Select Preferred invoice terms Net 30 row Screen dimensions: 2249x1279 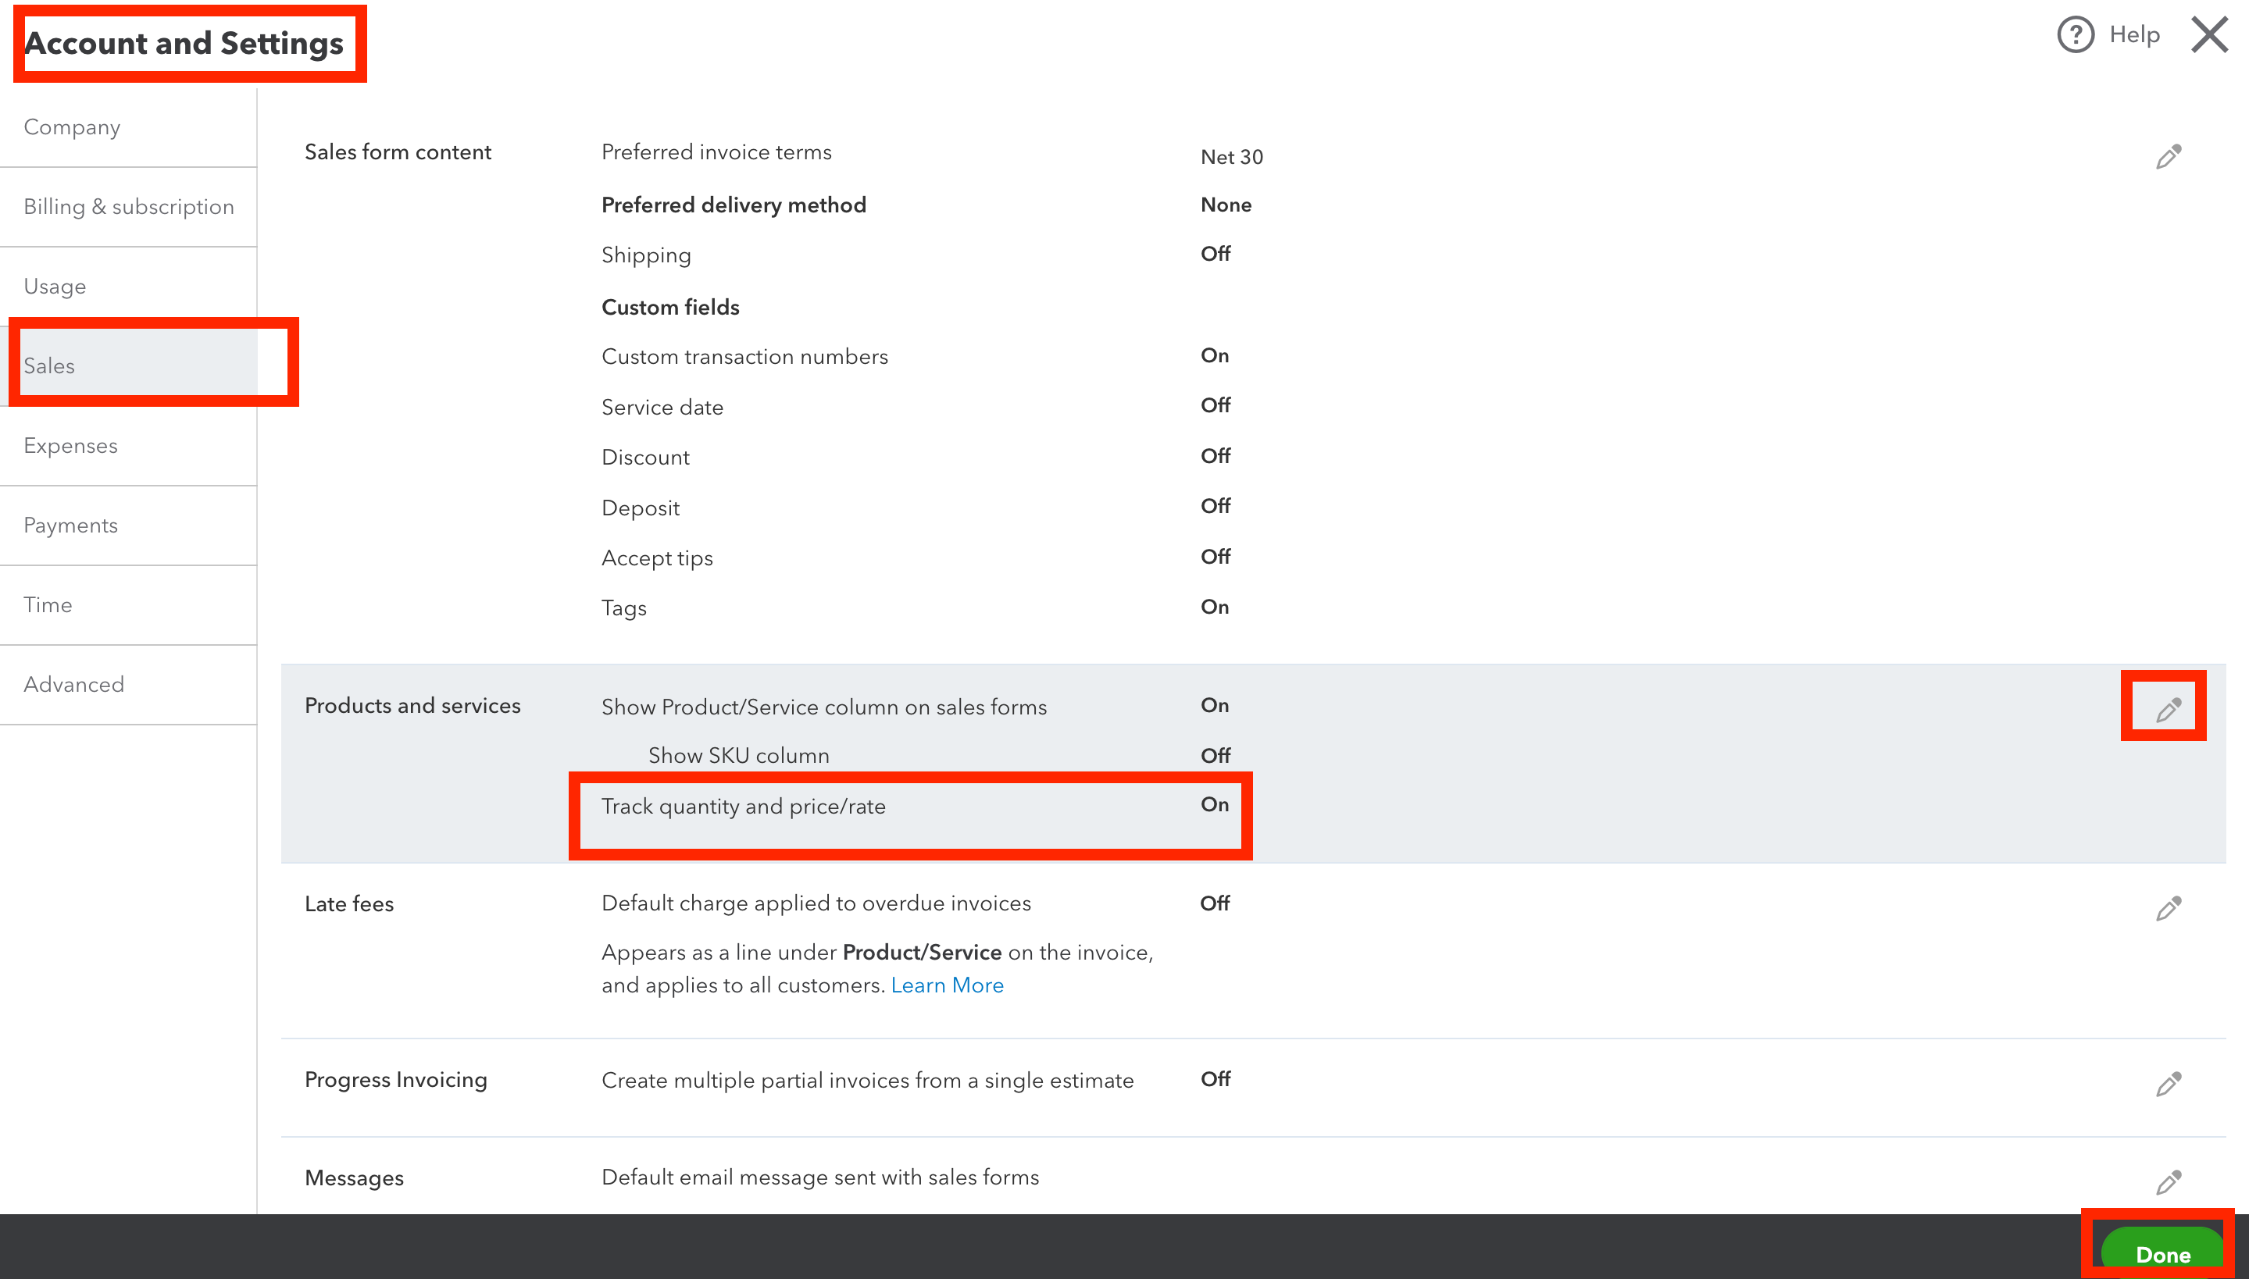pos(716,153)
